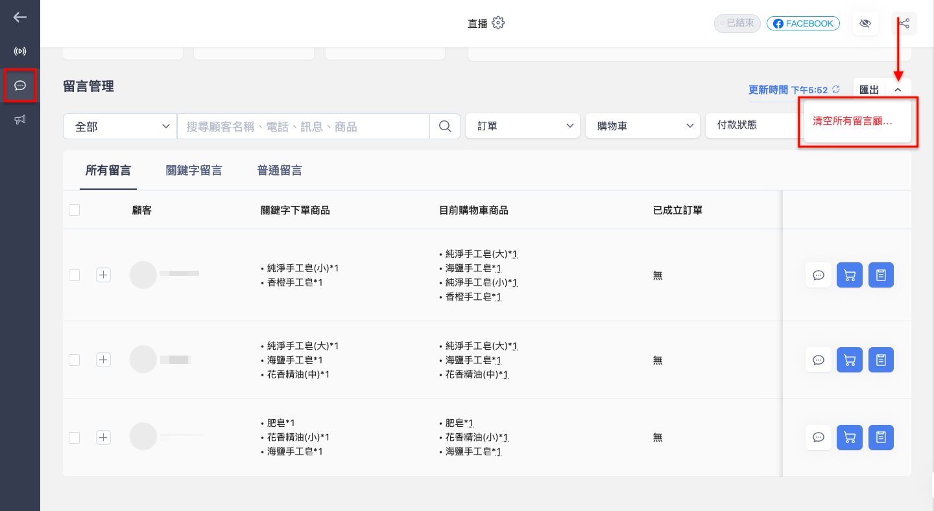The height and width of the screenshot is (511, 934).
Task: Open the 購物車 dropdown filter
Action: [643, 126]
